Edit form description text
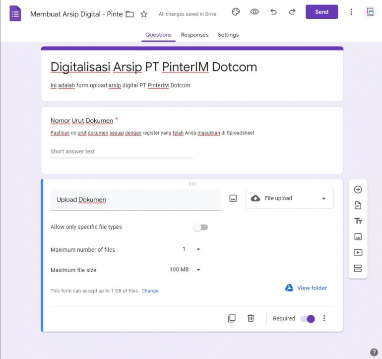Screen dimensions: 382x359 click(121, 85)
